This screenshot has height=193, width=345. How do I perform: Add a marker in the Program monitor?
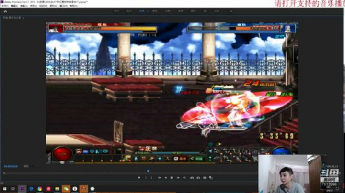point(139,178)
